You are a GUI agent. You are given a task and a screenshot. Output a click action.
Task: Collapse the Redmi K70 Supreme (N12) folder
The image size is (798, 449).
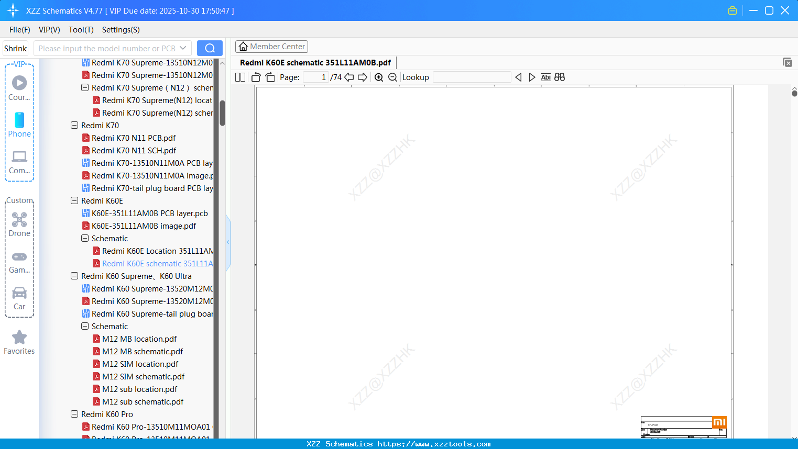click(85, 88)
